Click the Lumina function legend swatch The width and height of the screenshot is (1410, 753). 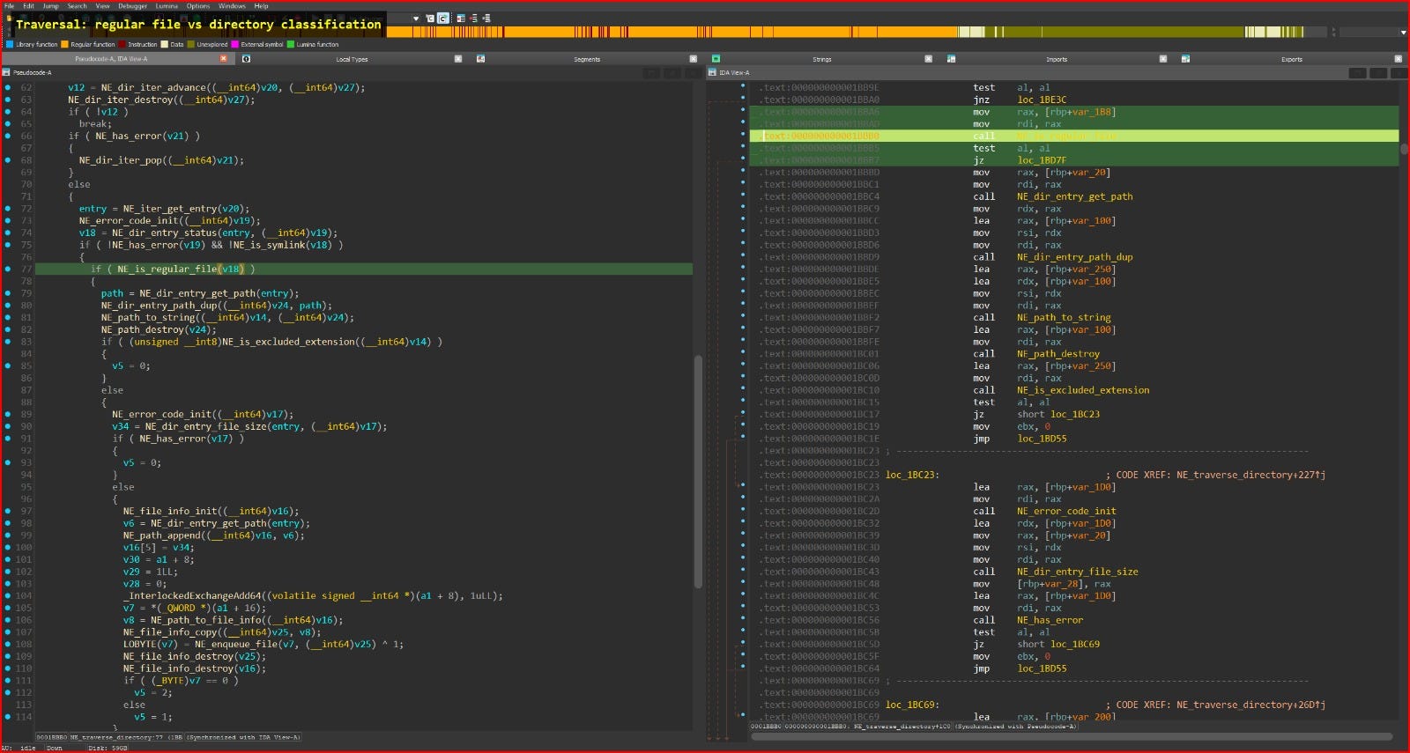pos(291,44)
